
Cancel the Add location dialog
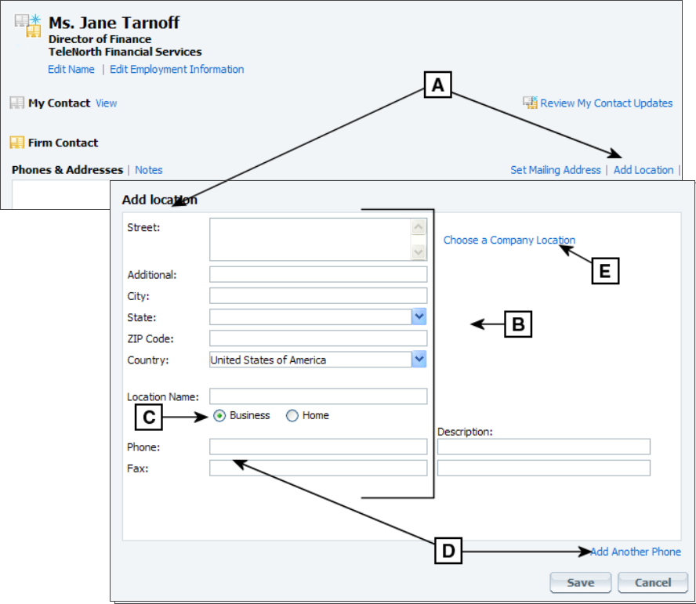(653, 583)
